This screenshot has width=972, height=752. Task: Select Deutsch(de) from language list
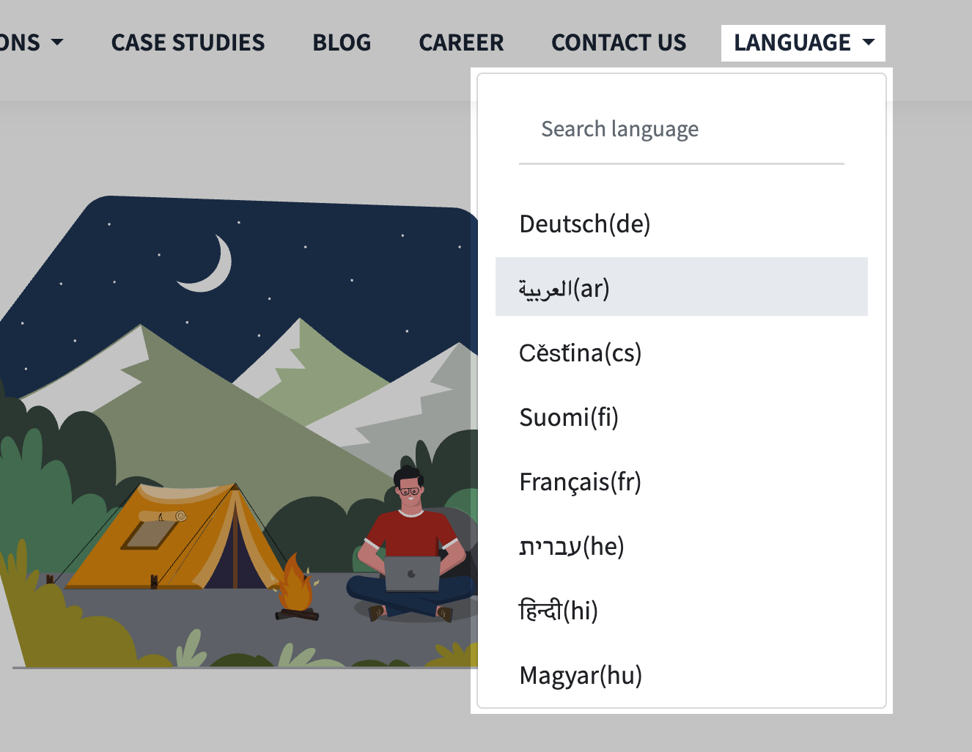coord(585,224)
